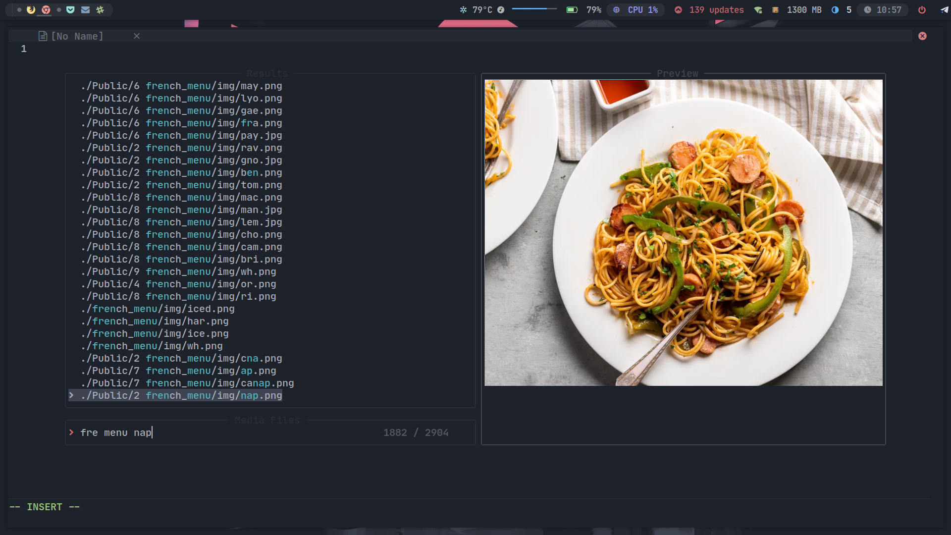Click the battery status icon
This screenshot has height=535, width=951.
pyautogui.click(x=572, y=10)
